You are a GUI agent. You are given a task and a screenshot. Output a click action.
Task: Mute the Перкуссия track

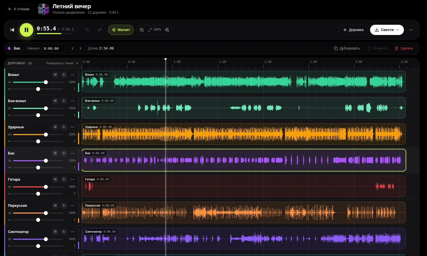55,206
